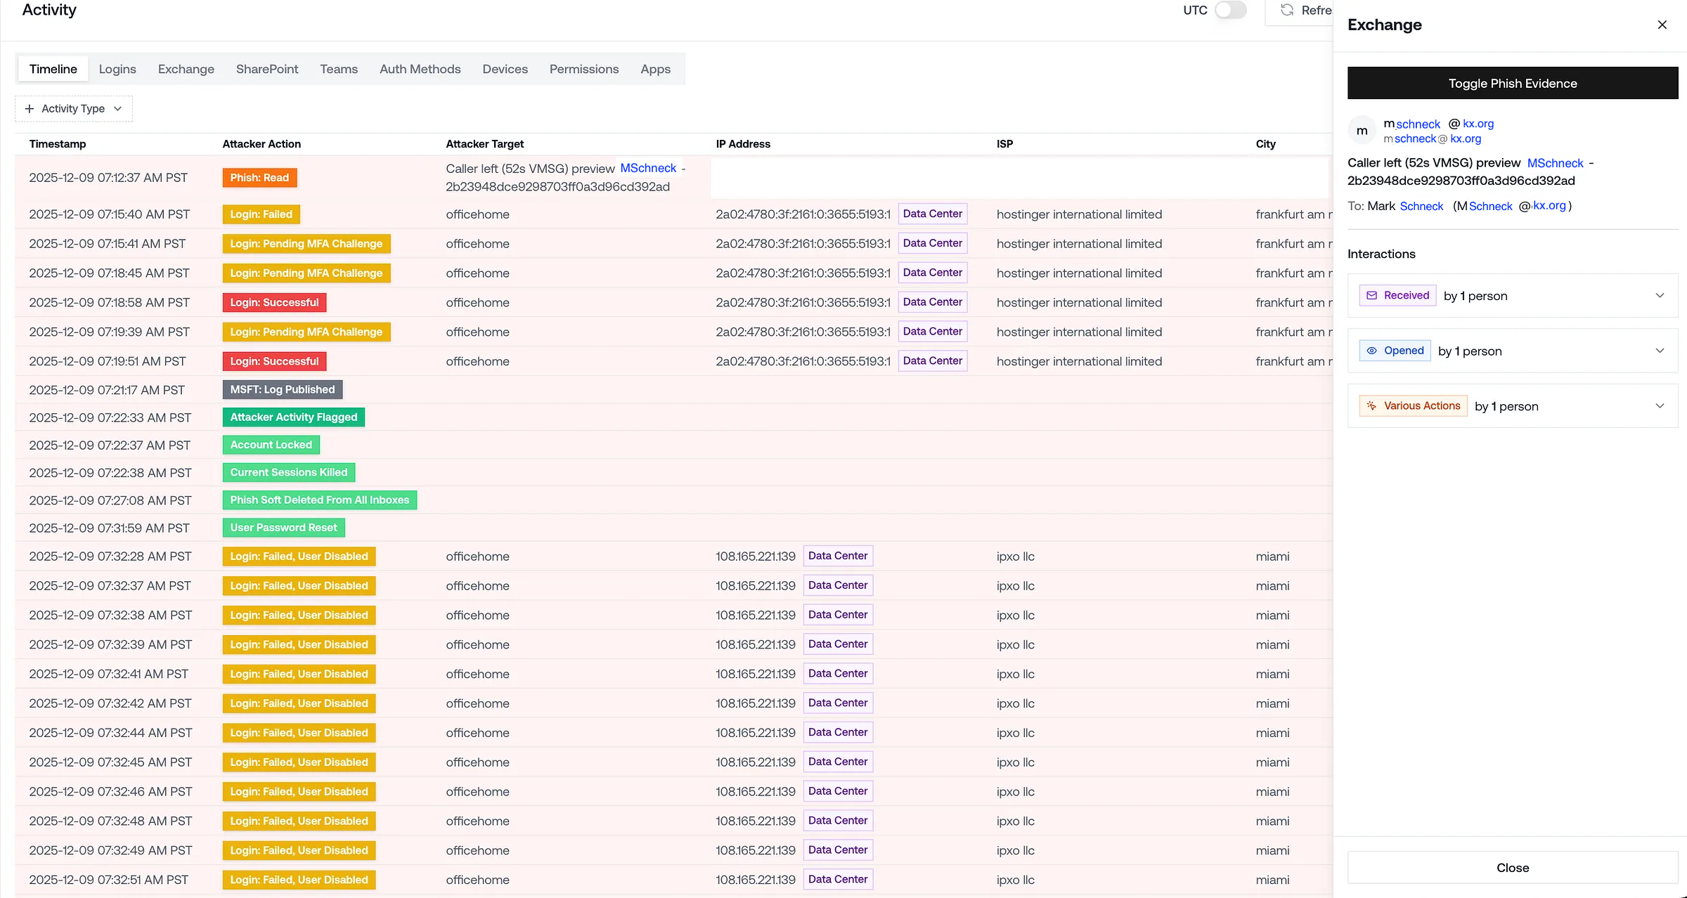
Task: Click Data Center tag in 07:15:40 row
Action: [933, 214]
